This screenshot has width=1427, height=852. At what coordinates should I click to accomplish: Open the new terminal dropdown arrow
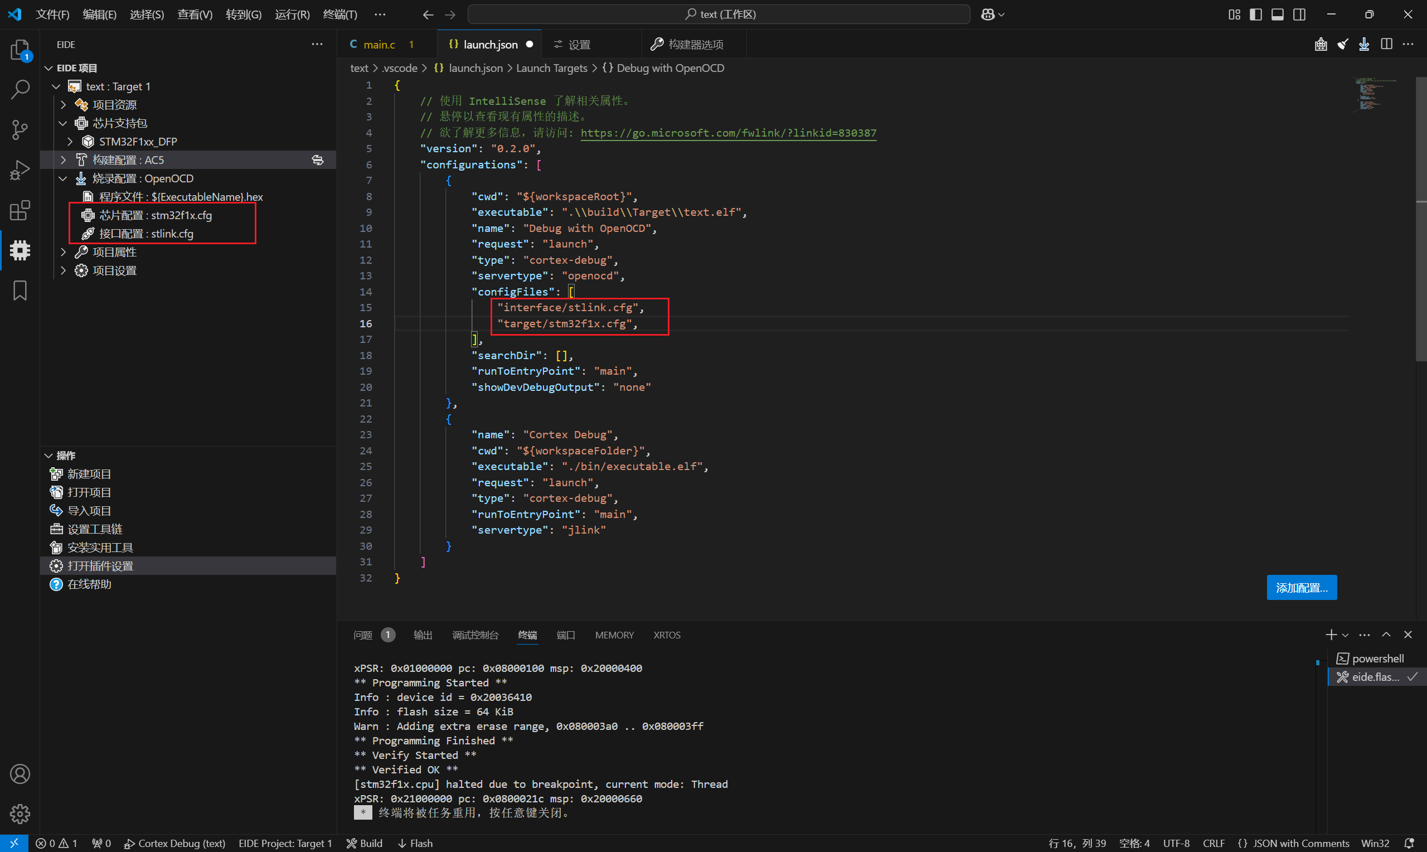tap(1345, 635)
